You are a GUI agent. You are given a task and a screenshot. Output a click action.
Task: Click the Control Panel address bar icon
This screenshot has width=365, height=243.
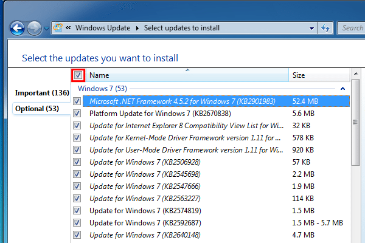[59, 28]
